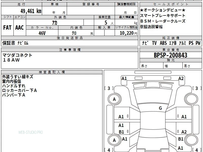The height and width of the screenshot is (152, 203).
Task: Click the 注意事項欄 section header
Action: click(70, 50)
